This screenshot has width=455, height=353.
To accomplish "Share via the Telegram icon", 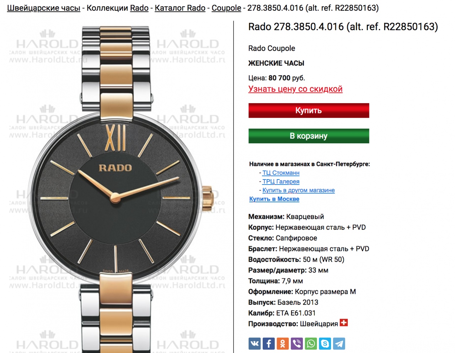I will pyautogui.click(x=339, y=343).
